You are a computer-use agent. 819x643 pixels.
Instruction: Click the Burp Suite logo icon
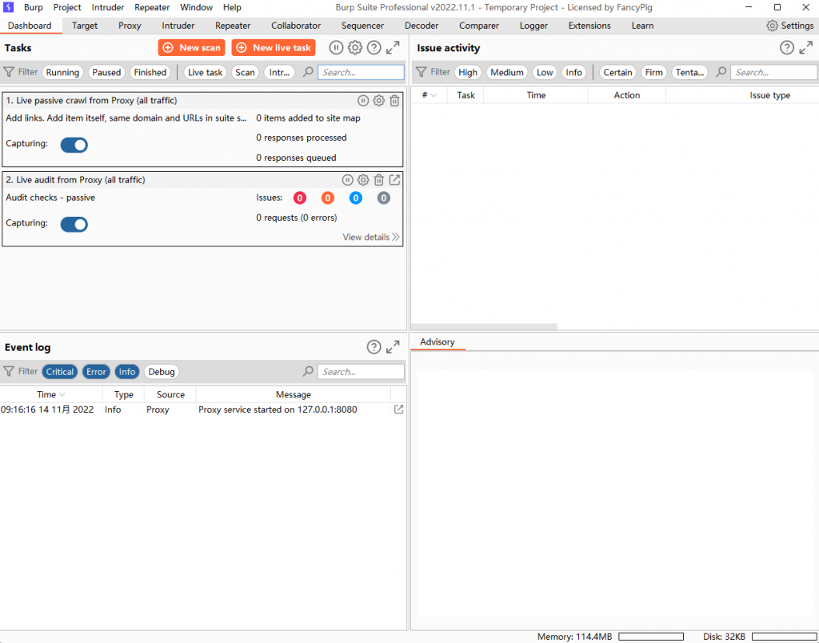(x=8, y=7)
